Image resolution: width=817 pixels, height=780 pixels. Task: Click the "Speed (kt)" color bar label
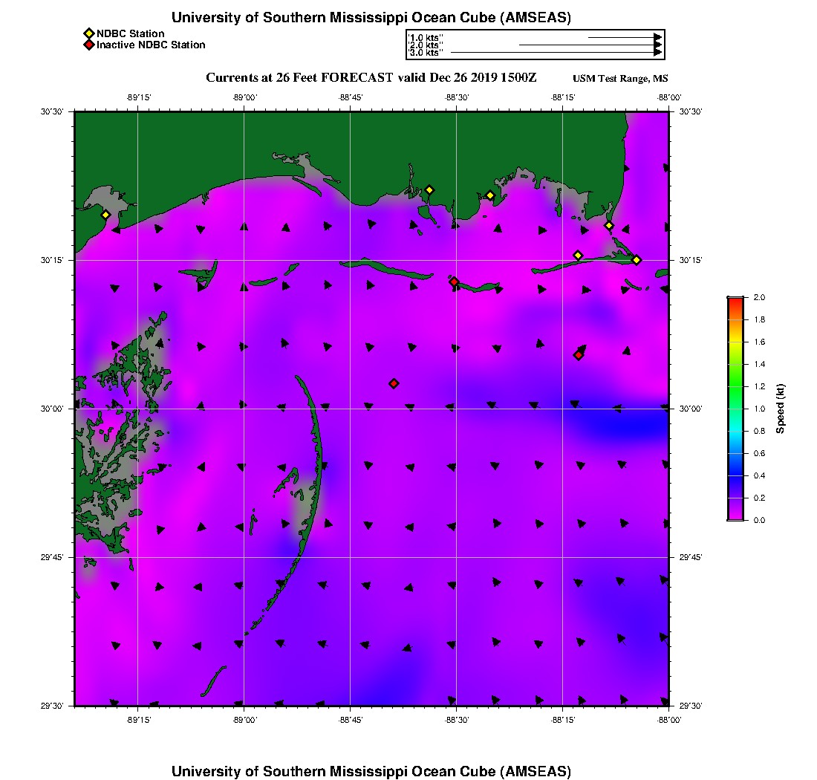tap(780, 409)
